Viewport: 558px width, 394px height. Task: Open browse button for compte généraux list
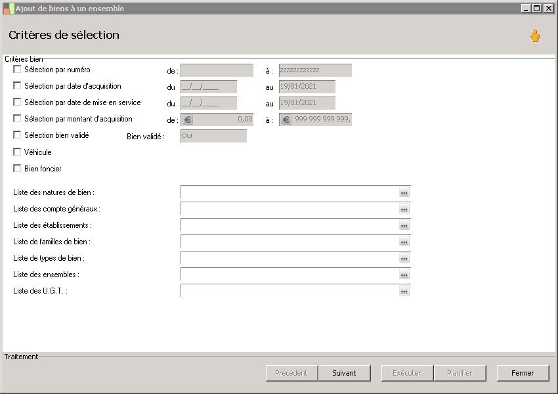tap(404, 209)
